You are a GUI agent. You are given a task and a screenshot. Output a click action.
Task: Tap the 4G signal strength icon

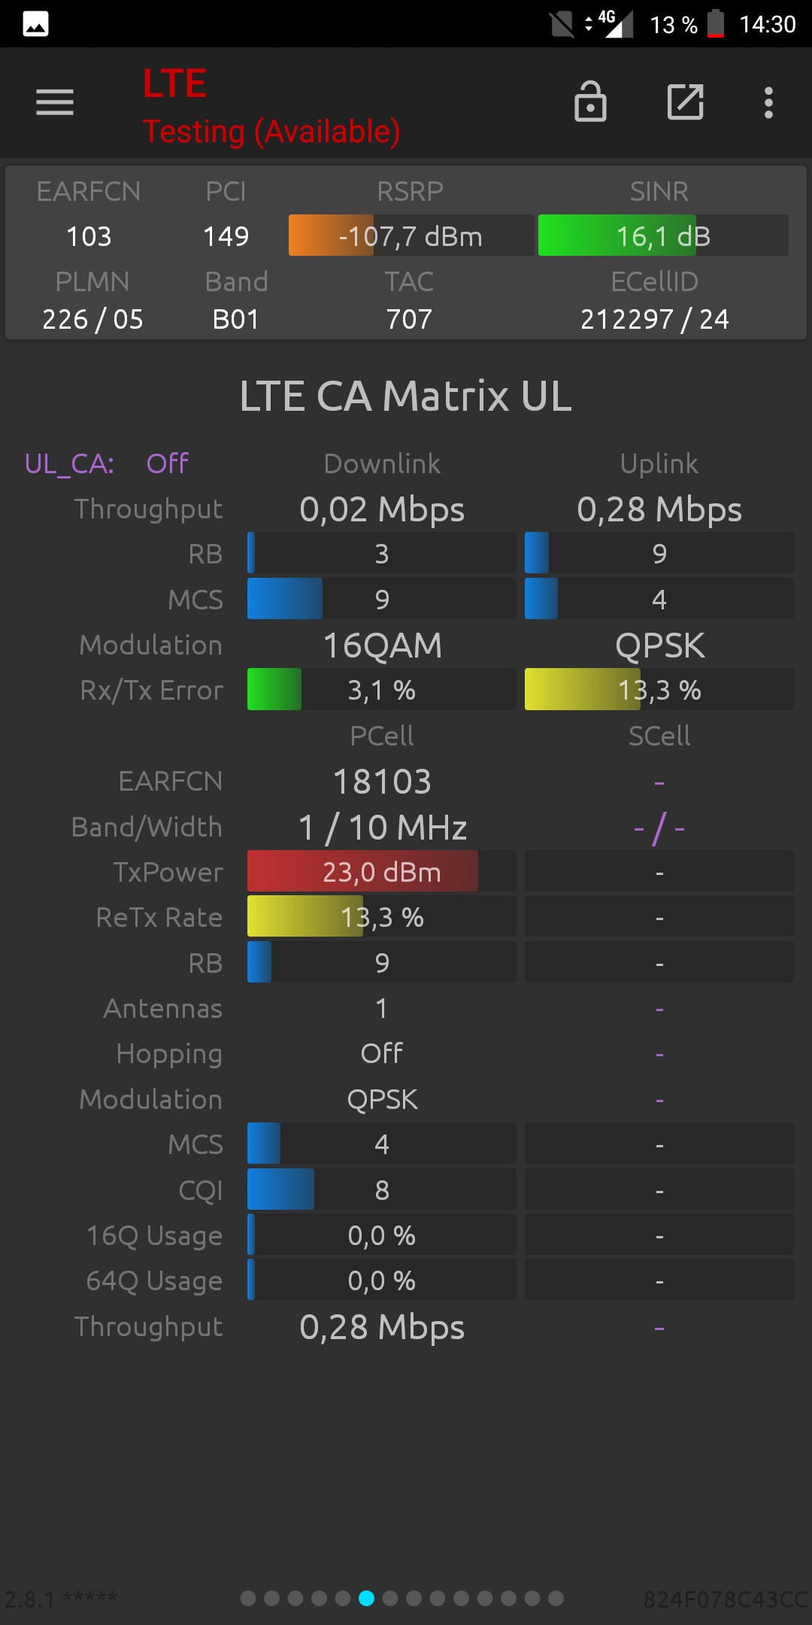(615, 23)
